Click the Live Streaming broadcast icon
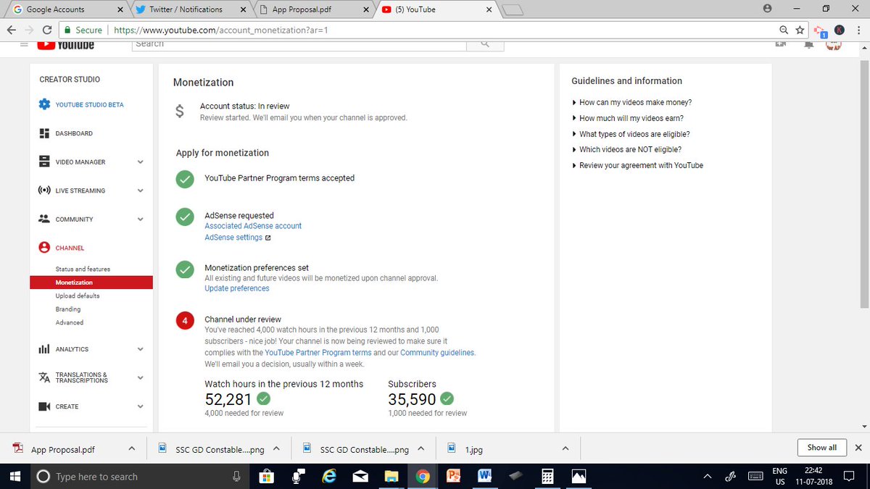 44,191
